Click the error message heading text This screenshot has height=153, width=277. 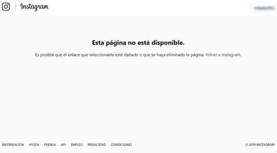(x=138, y=42)
